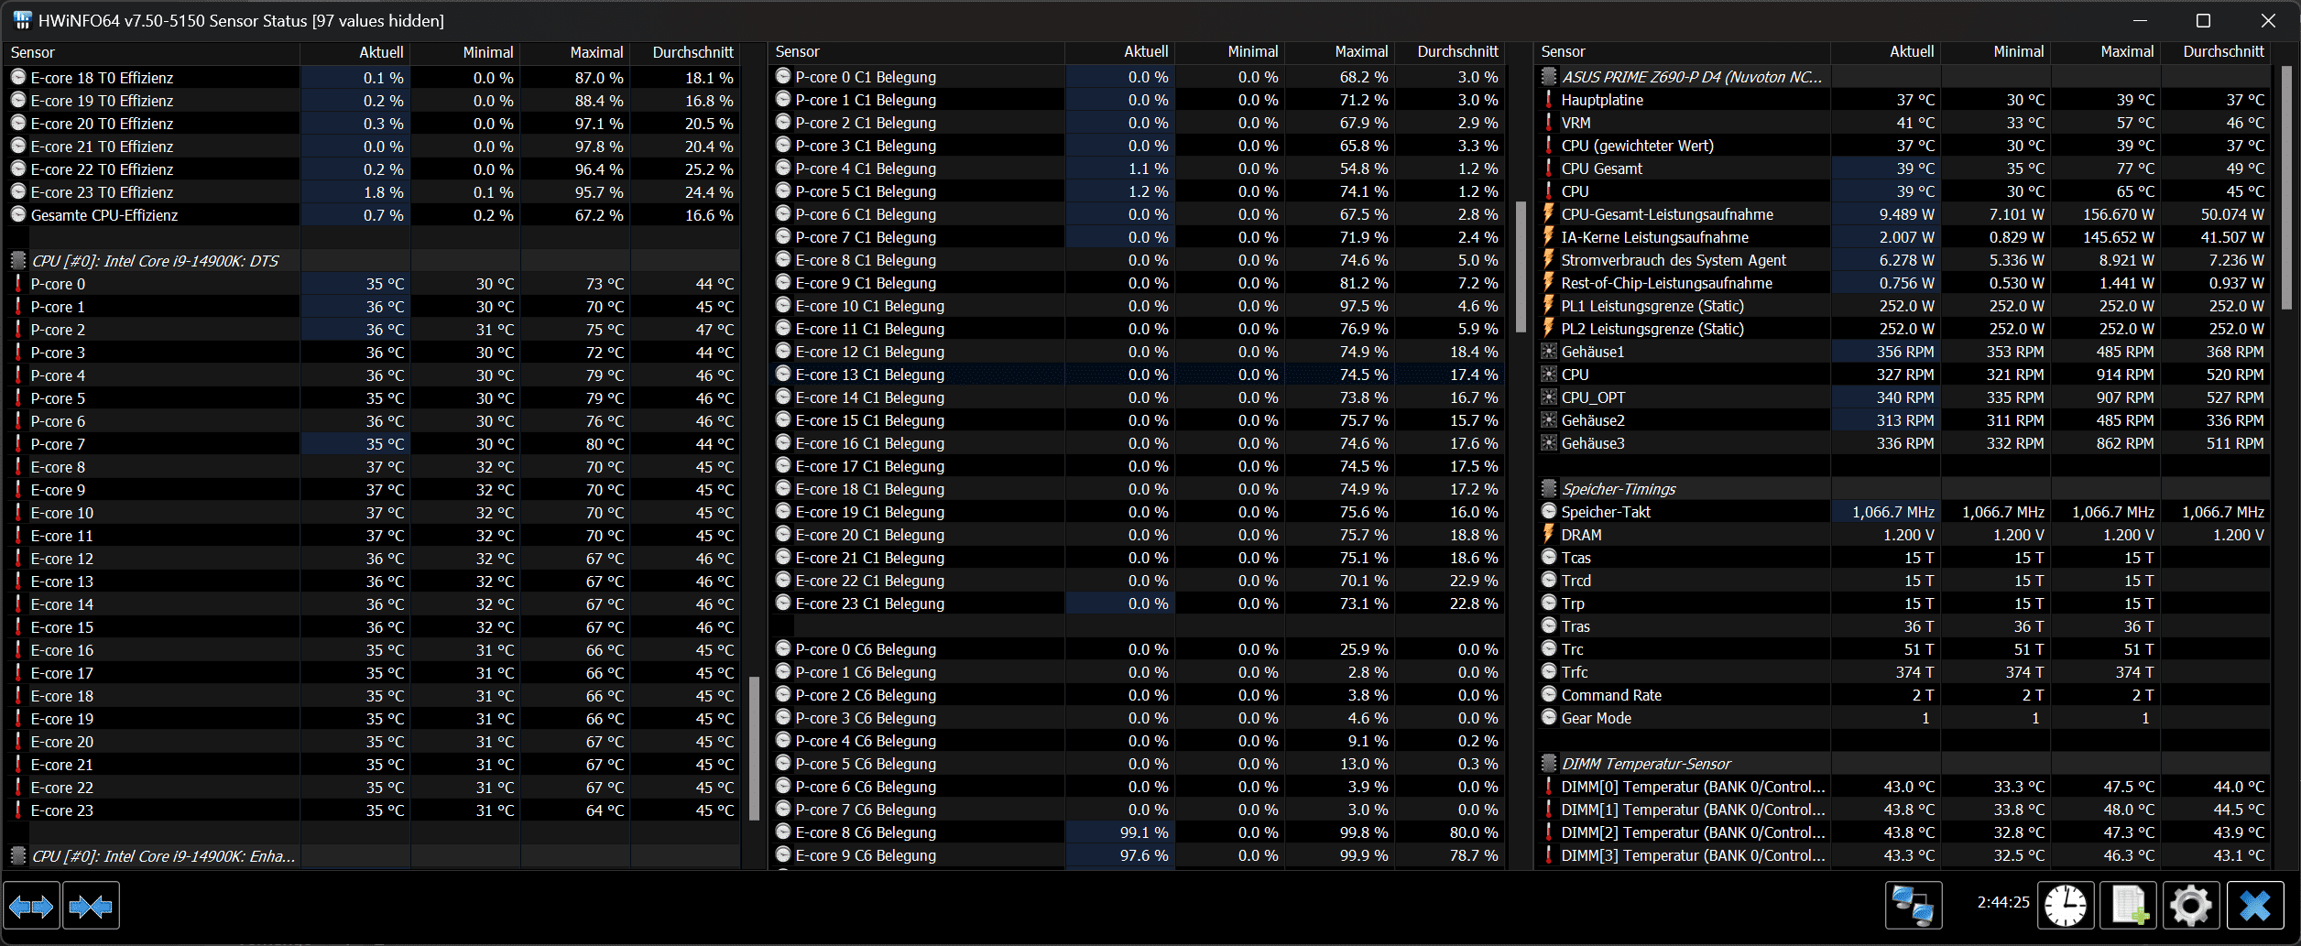The image size is (2301, 946).
Task: Select the CPU [#0] i9-14900K: Enha... group header
Action: (163, 856)
